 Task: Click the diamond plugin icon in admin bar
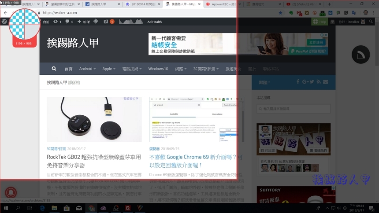tap(96, 22)
